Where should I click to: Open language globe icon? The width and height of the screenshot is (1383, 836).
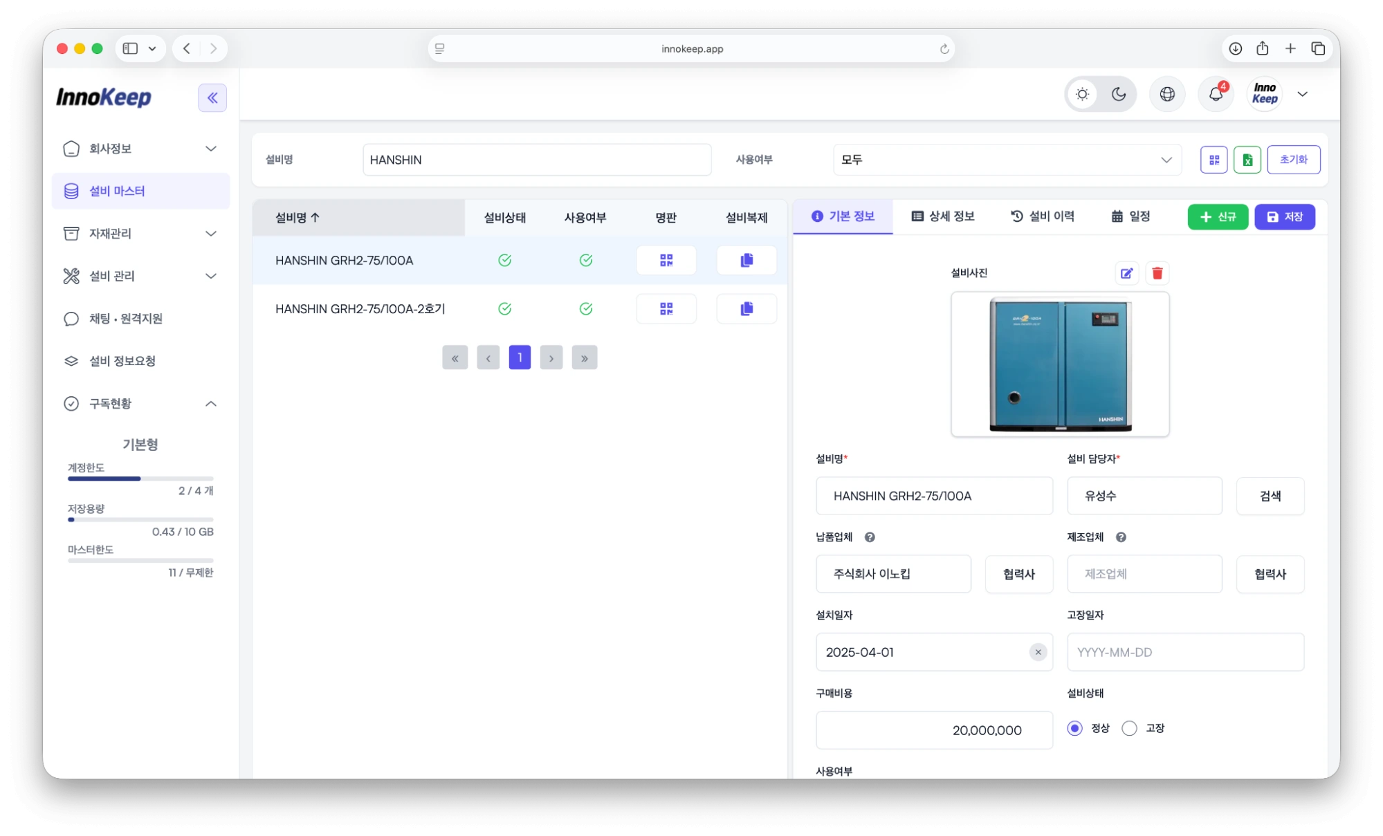tap(1167, 94)
